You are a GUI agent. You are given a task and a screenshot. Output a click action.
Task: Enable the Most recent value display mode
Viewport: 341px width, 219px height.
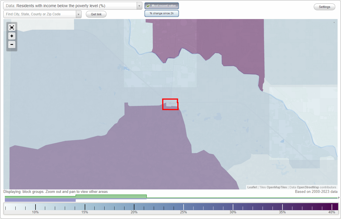point(162,5)
